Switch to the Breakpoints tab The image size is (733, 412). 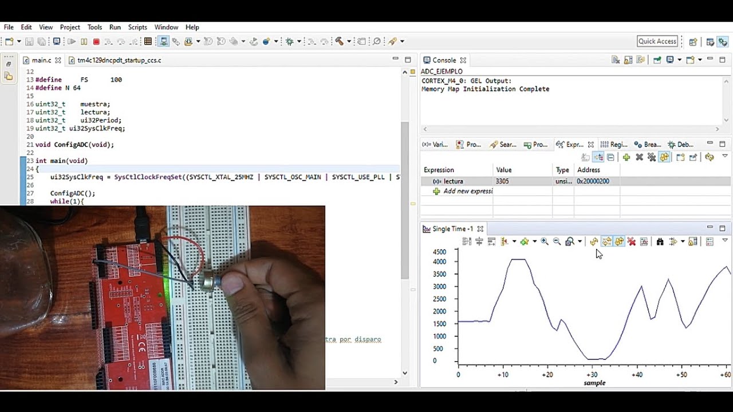(648, 145)
